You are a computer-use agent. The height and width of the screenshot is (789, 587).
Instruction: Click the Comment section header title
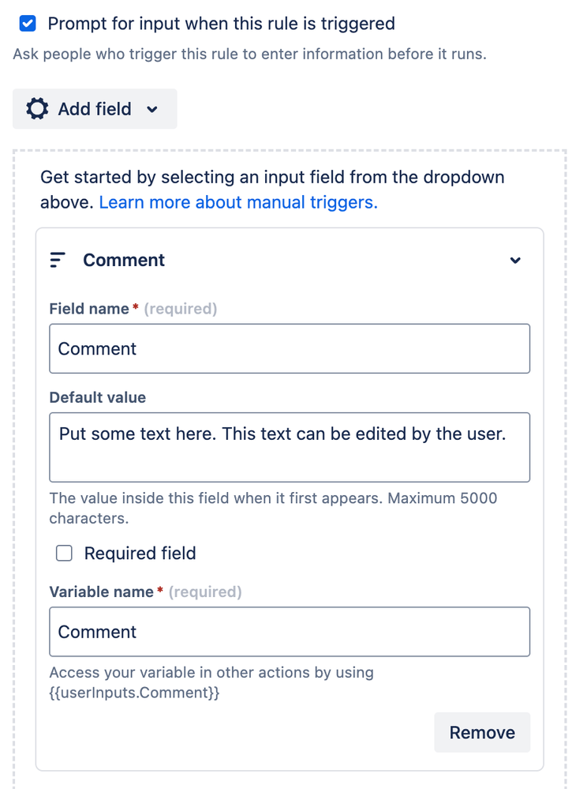pos(124,260)
